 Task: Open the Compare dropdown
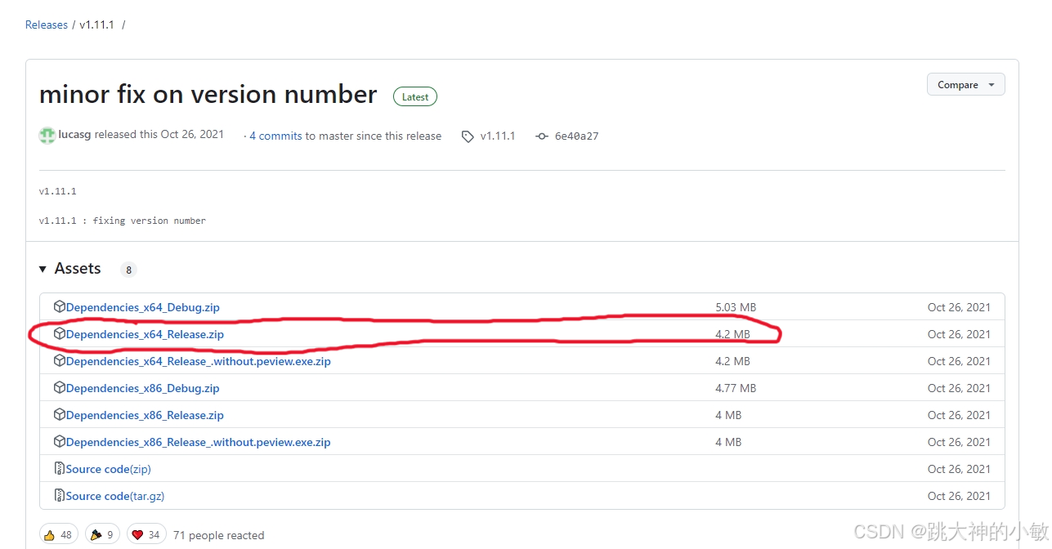click(965, 85)
